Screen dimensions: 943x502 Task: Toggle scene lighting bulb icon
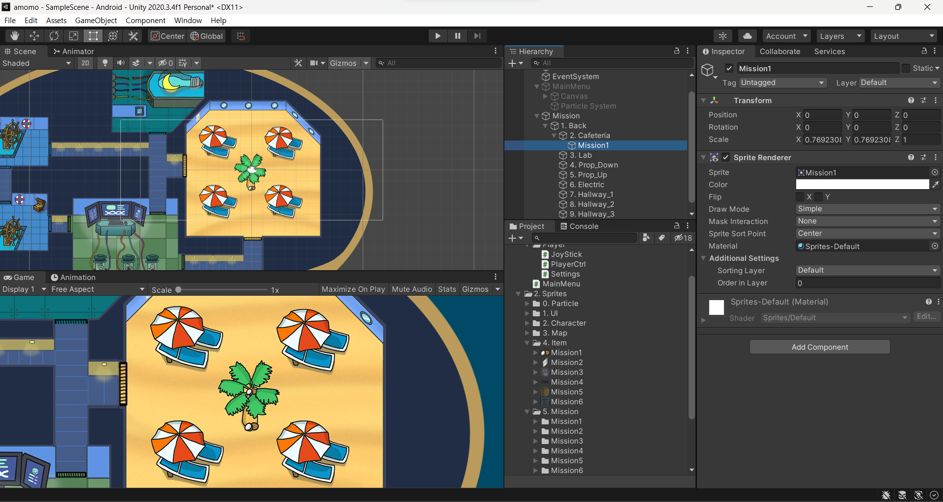point(105,63)
